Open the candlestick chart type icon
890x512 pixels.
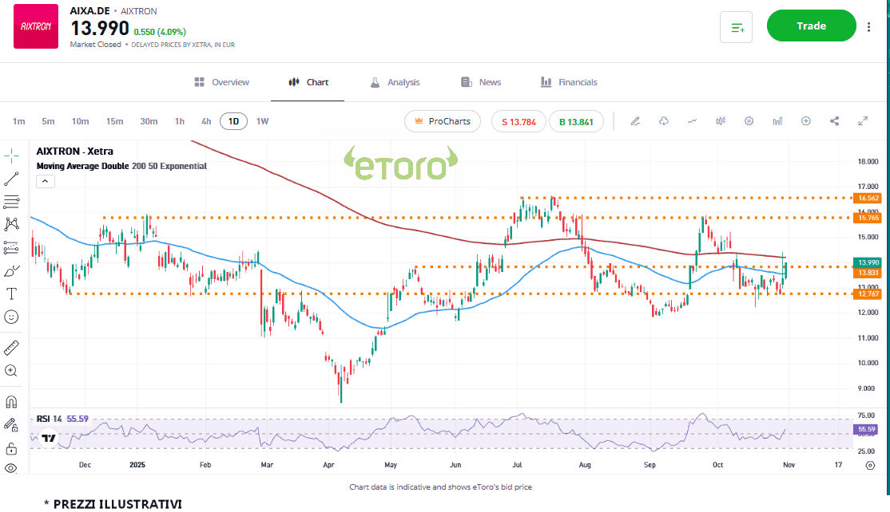point(721,121)
